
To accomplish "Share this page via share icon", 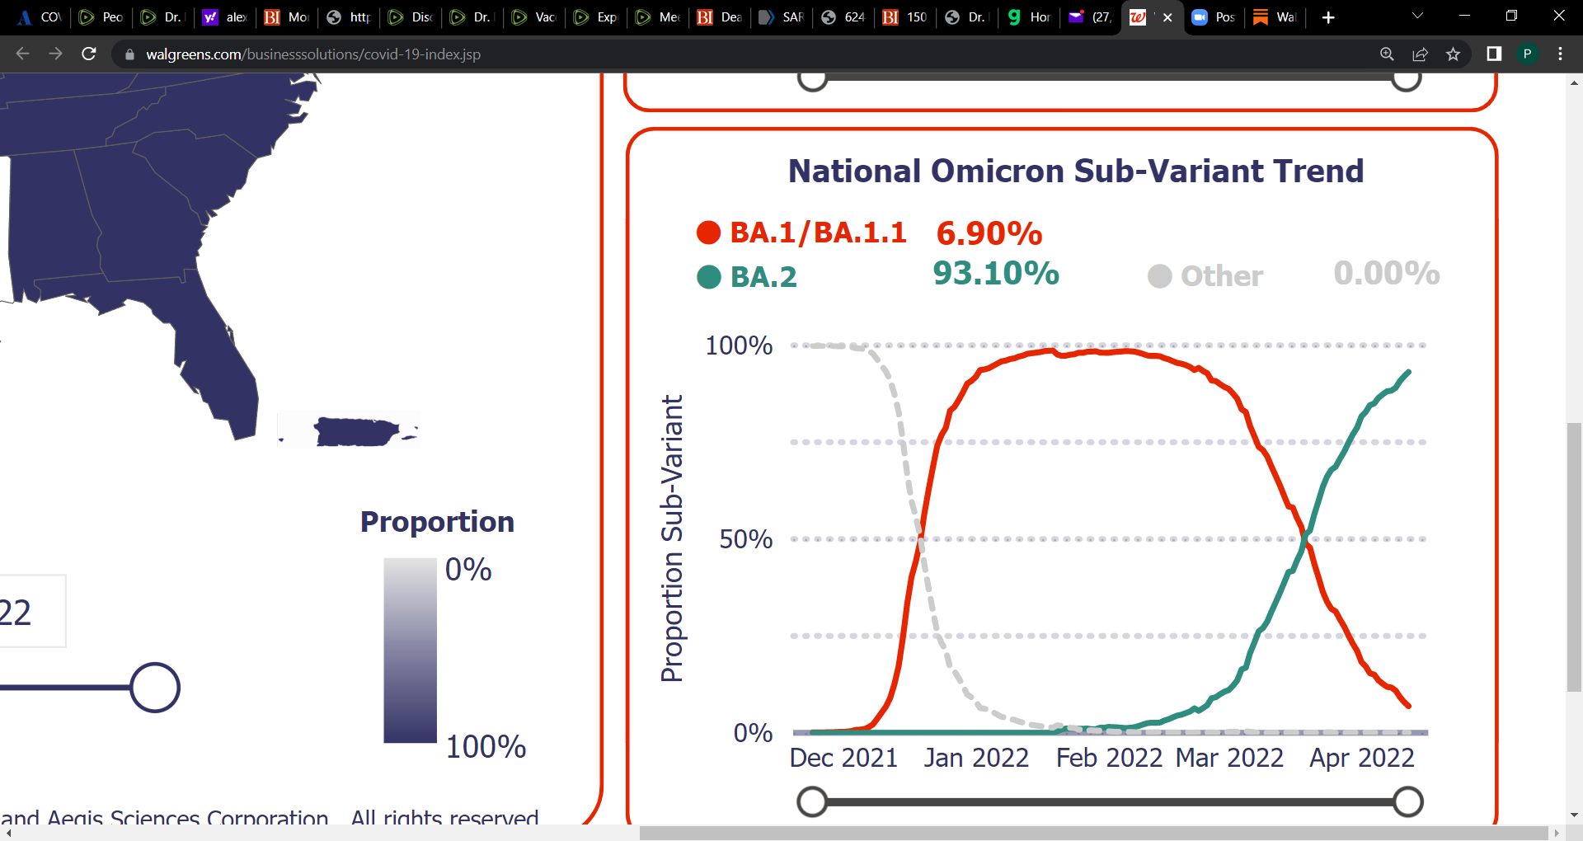I will pos(1420,54).
